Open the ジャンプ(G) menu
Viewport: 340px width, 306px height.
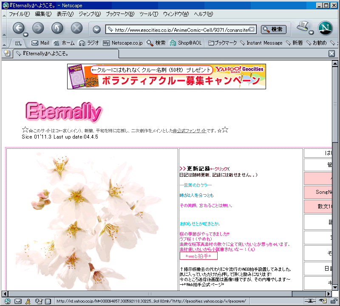point(90,14)
